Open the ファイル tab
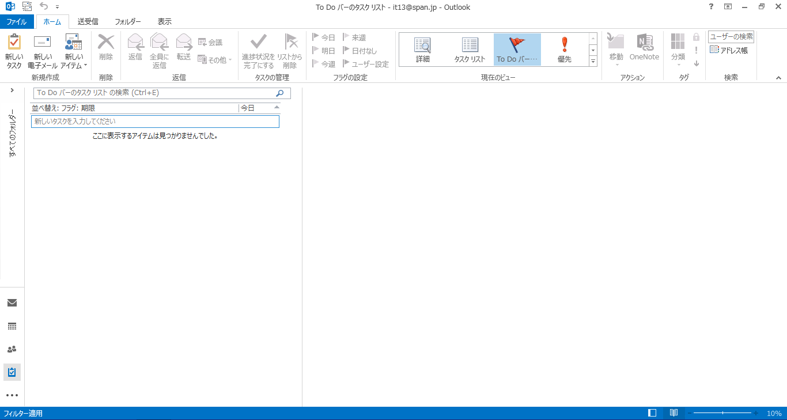Screen dimensions: 787x420 tap(17, 21)
